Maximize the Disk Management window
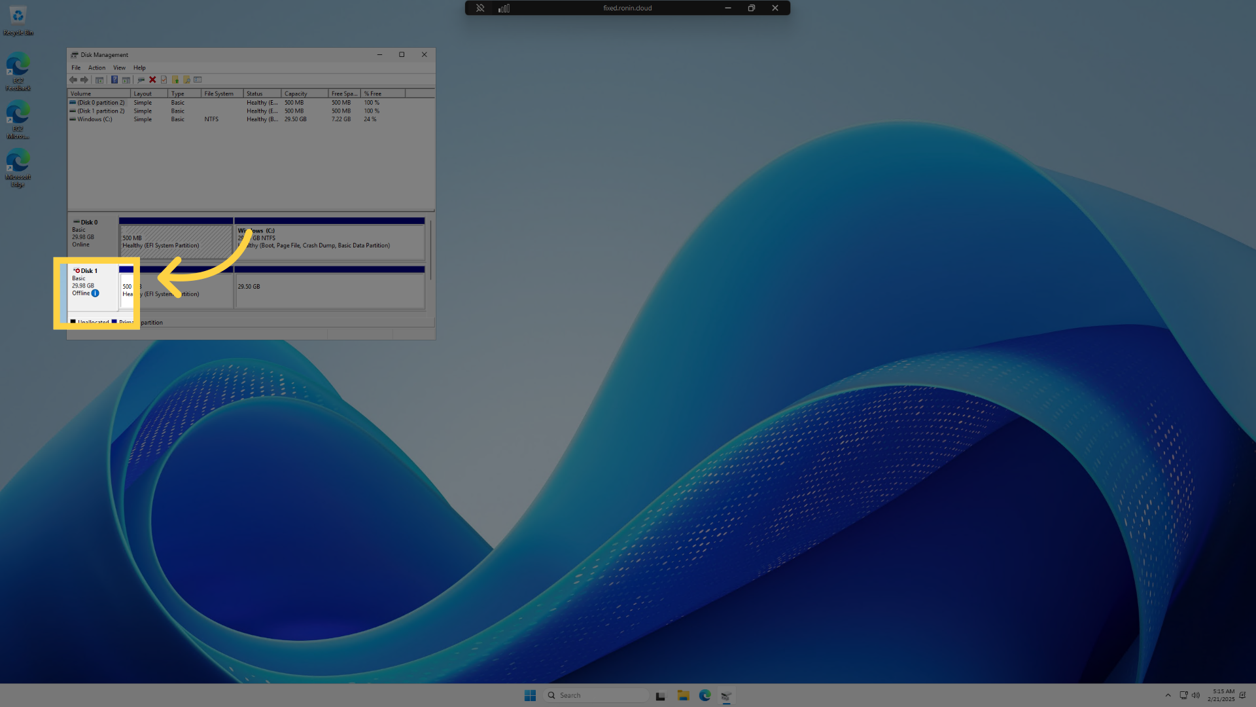This screenshot has width=1256, height=707. click(x=402, y=55)
